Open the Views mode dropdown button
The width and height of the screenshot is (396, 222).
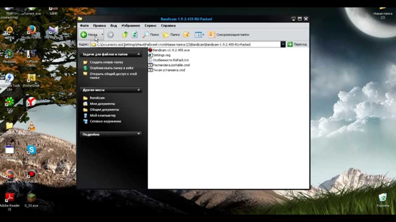coord(199,35)
